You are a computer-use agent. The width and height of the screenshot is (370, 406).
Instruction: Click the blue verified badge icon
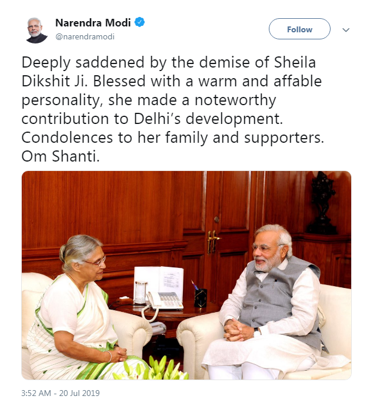tap(139, 22)
